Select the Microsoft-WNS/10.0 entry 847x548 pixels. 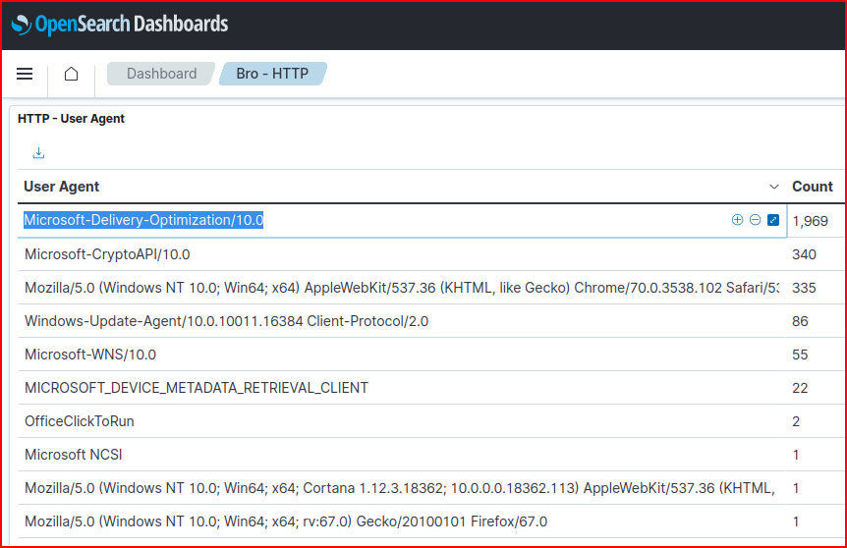point(90,355)
